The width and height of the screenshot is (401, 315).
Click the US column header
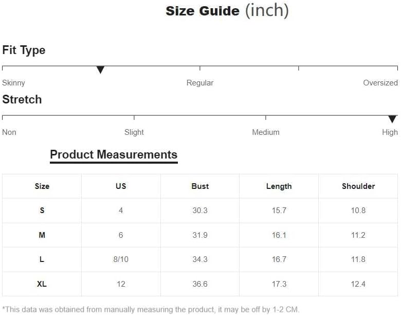121,186
